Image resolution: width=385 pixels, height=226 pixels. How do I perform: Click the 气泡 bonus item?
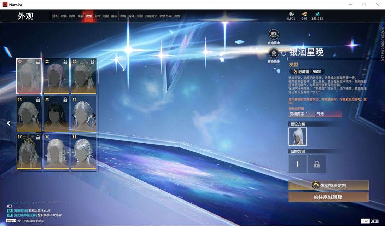pos(329,114)
